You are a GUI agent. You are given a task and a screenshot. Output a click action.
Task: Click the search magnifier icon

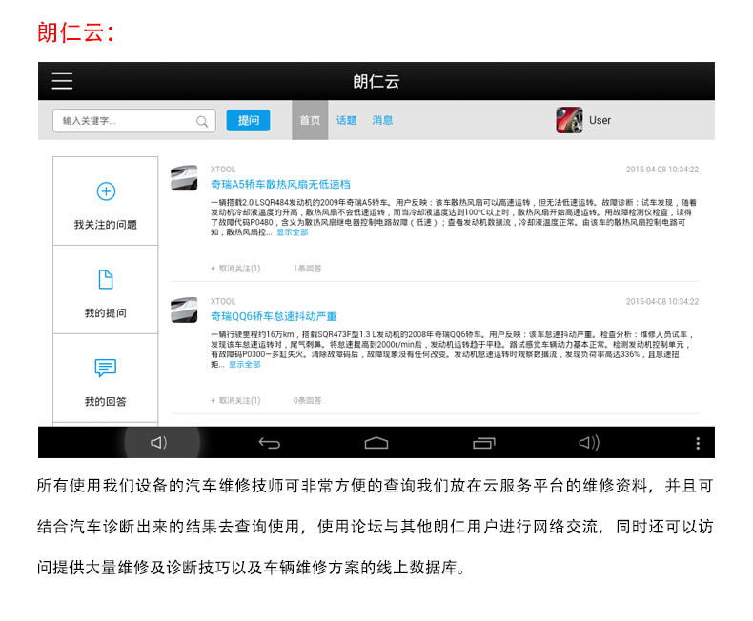202,121
